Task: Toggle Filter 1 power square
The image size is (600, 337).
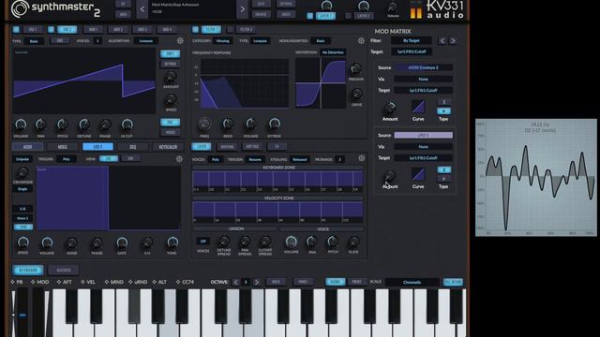Action: [195, 29]
